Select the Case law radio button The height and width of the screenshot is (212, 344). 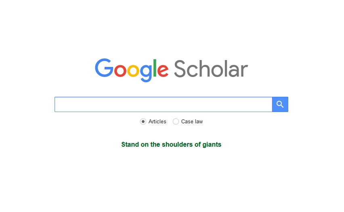coord(176,122)
